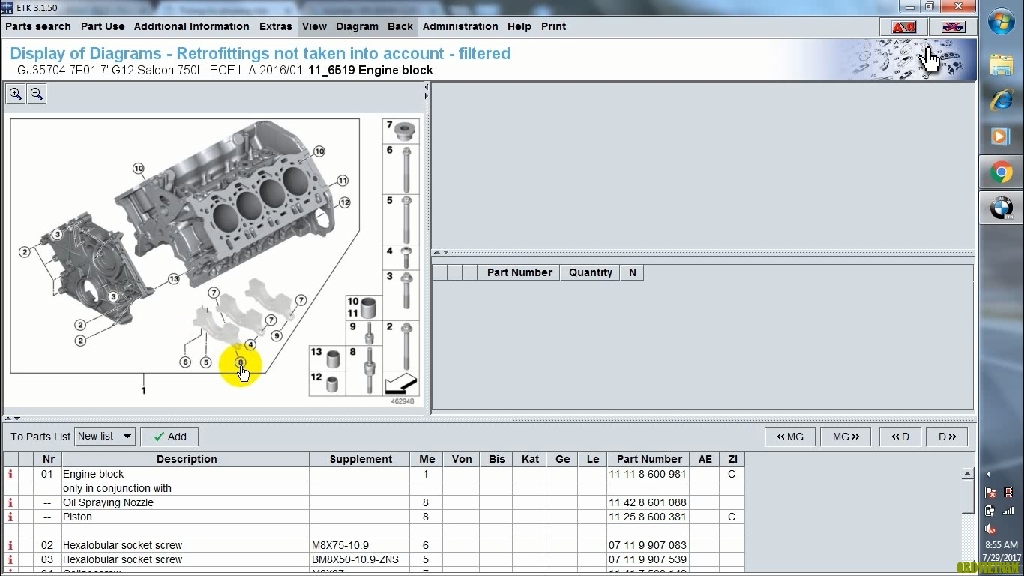Go to next diagram D»

(947, 436)
